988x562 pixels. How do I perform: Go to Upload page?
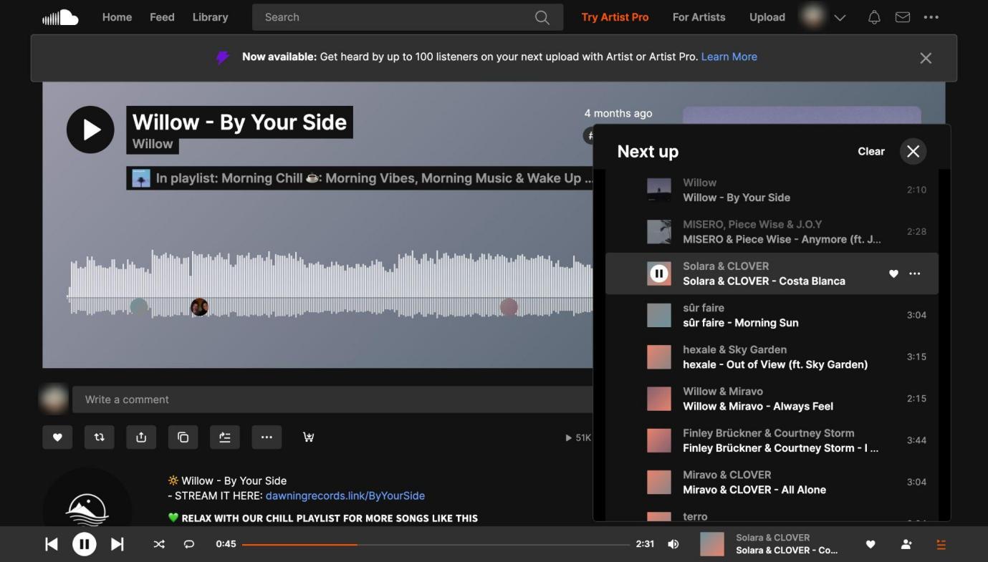(x=767, y=17)
